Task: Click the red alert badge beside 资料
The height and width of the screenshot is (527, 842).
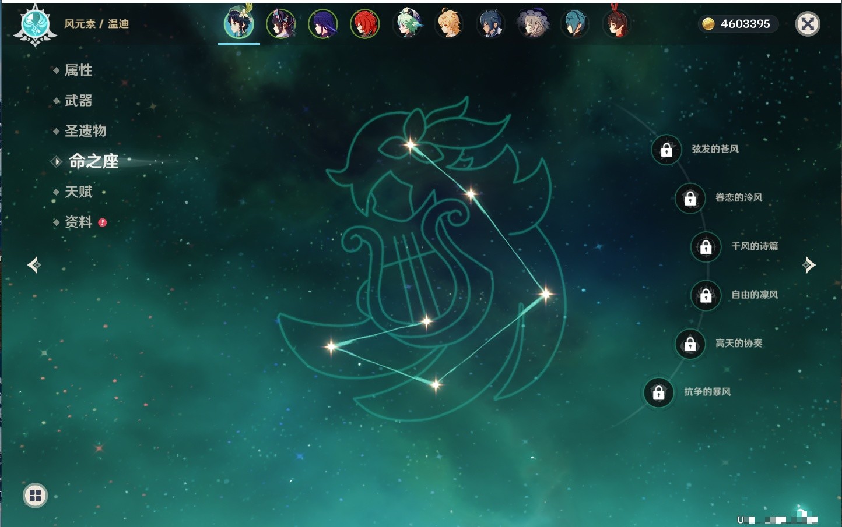Action: tap(103, 222)
